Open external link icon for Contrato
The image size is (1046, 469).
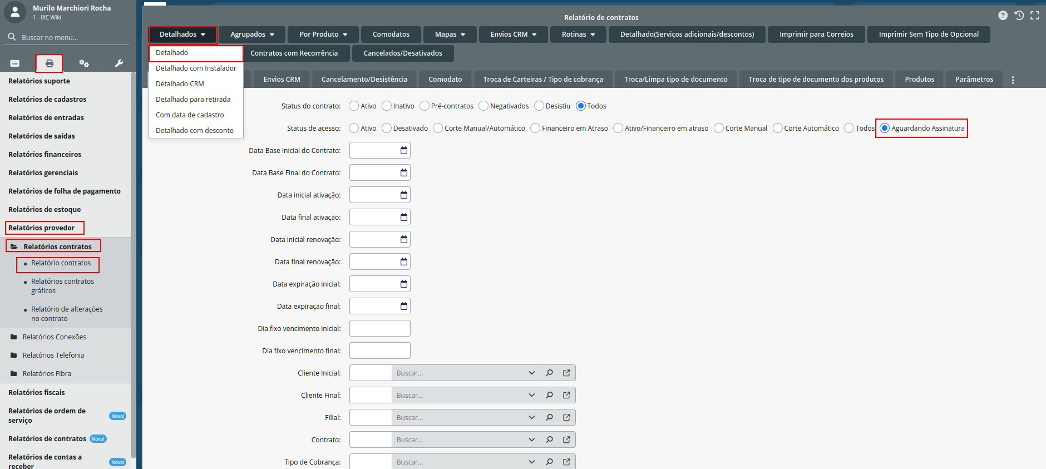tap(566, 440)
